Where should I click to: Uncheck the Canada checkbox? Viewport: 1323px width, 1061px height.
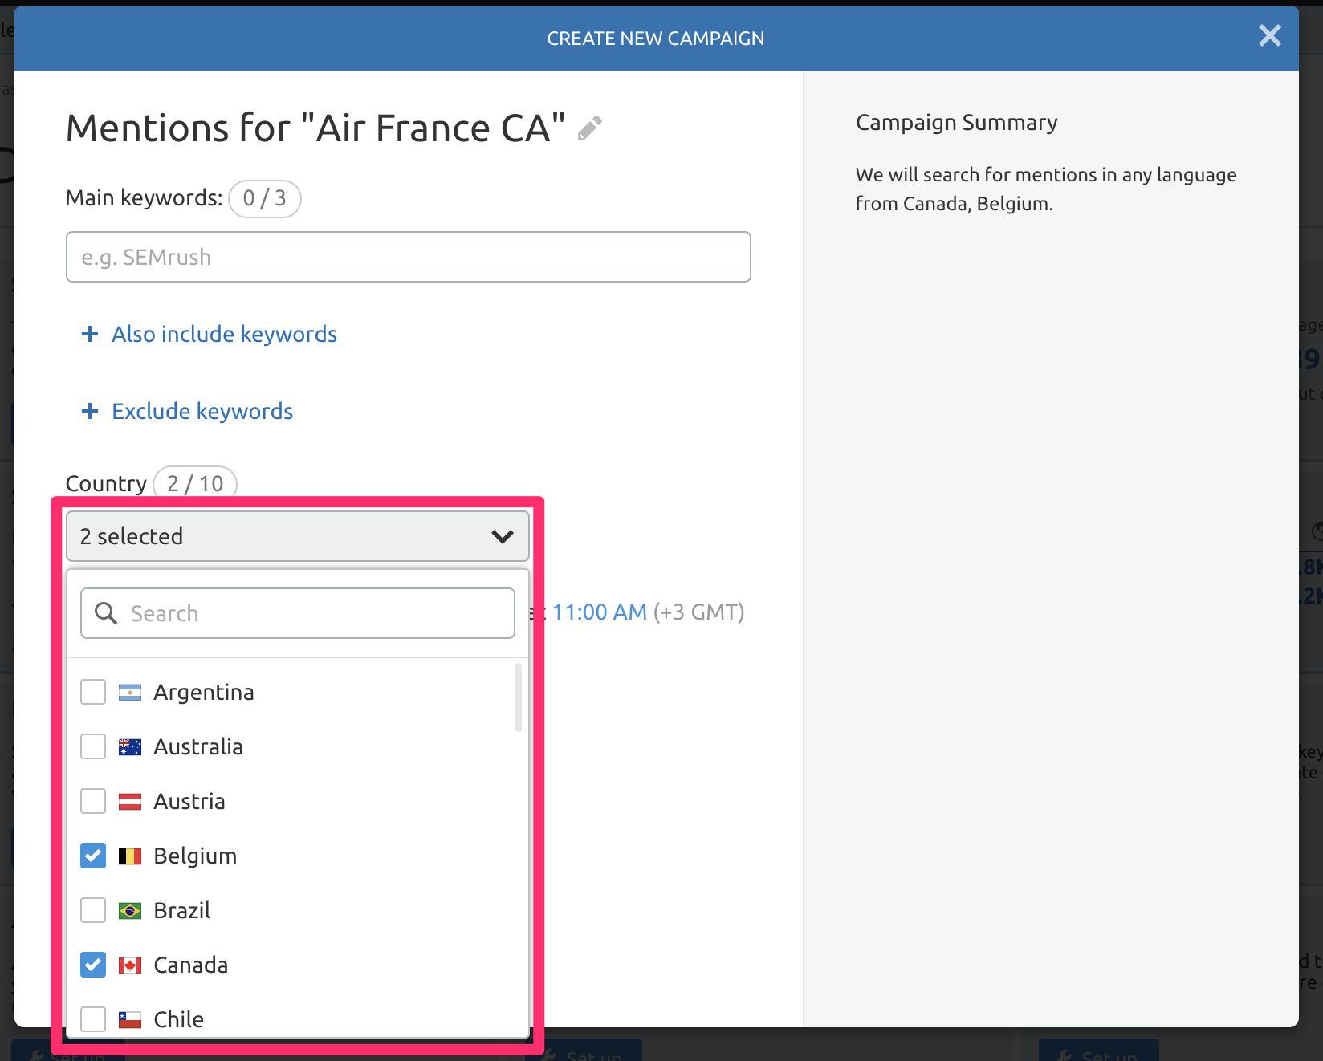[93, 965]
